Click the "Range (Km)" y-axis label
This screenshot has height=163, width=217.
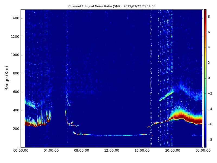(7, 78)
